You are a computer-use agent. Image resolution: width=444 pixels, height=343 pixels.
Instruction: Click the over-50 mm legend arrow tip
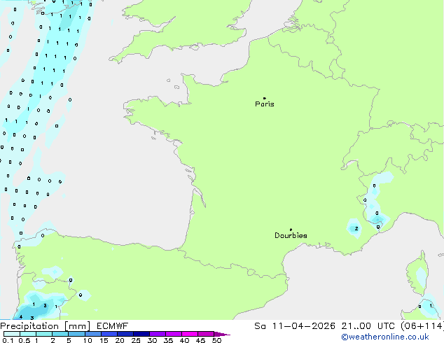(x=222, y=334)
